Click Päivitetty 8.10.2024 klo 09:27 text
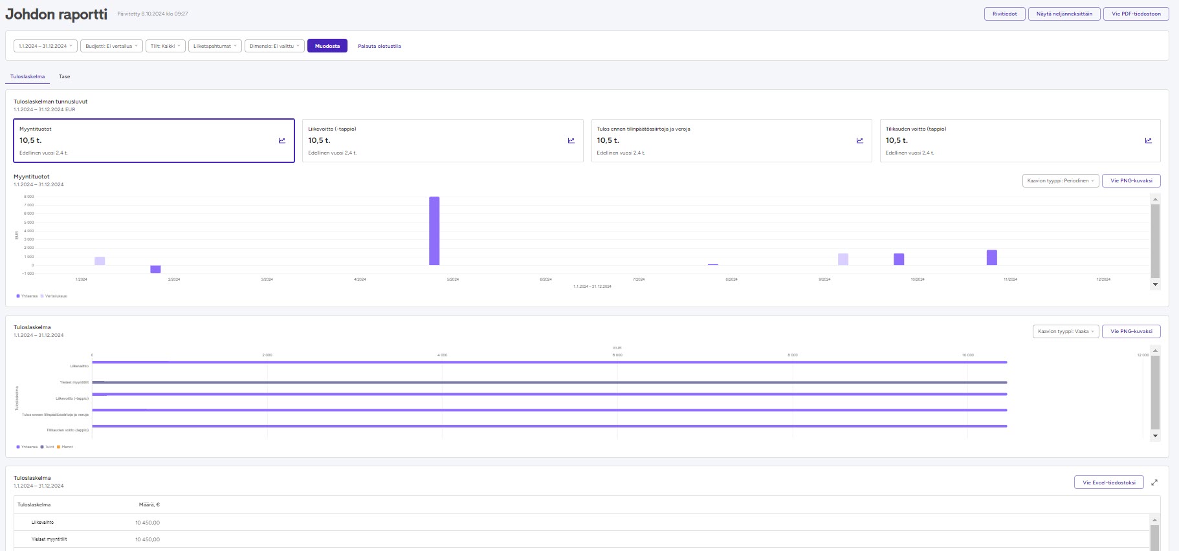This screenshot has height=551, width=1179. [x=153, y=14]
